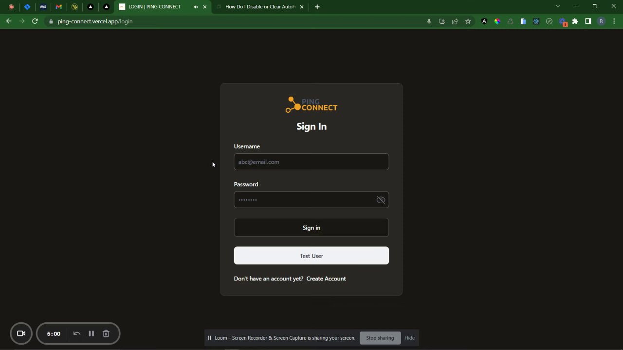Open the React Developer Tools extension

tap(536, 21)
